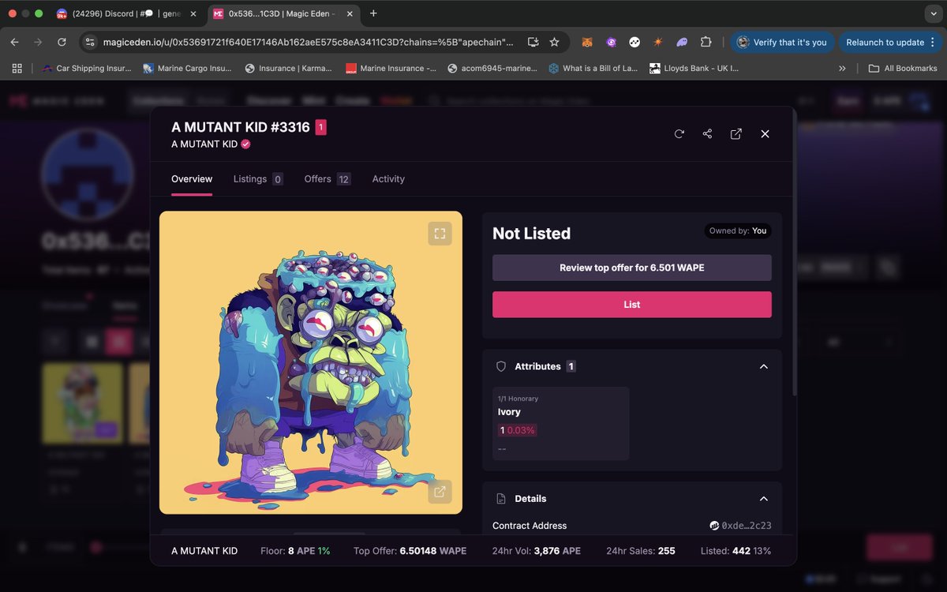Reload the page with browser refresh button
The image size is (947, 592).
pos(62,42)
